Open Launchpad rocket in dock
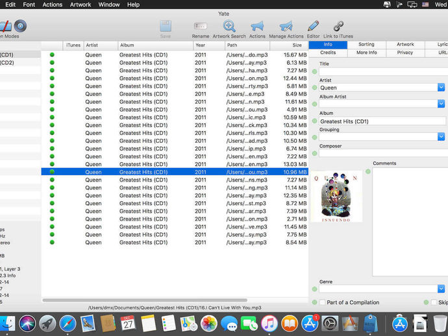Image resolution: width=448 pixels, height=336 pixels. pos(47,324)
